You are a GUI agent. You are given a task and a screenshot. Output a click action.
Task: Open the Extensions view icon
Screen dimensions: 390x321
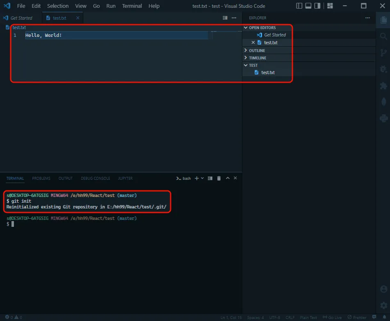point(383,86)
